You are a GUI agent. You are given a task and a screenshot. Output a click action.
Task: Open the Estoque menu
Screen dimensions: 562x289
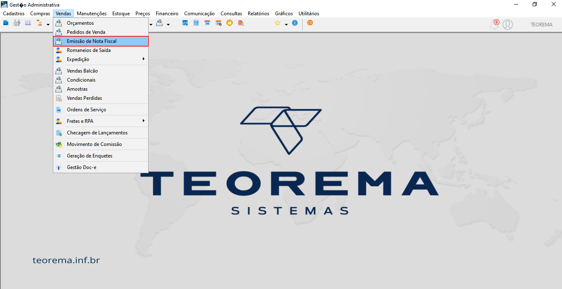pos(121,14)
